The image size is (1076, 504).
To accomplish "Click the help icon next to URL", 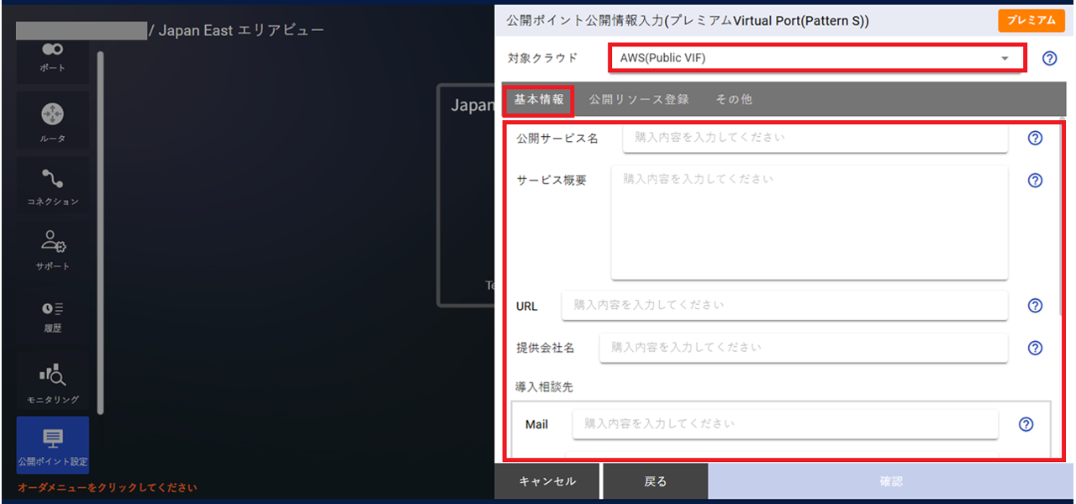I will pyautogui.click(x=1035, y=305).
